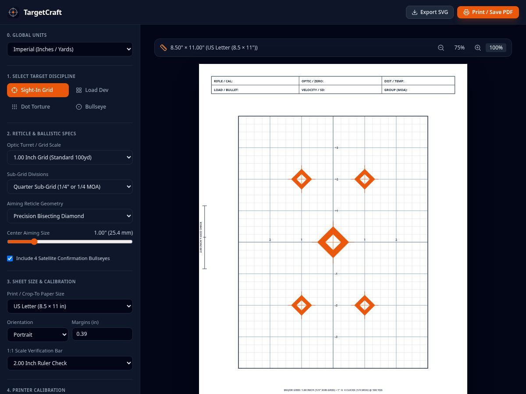
Task: Click the Print / Save PDF button
Action: [488, 12]
